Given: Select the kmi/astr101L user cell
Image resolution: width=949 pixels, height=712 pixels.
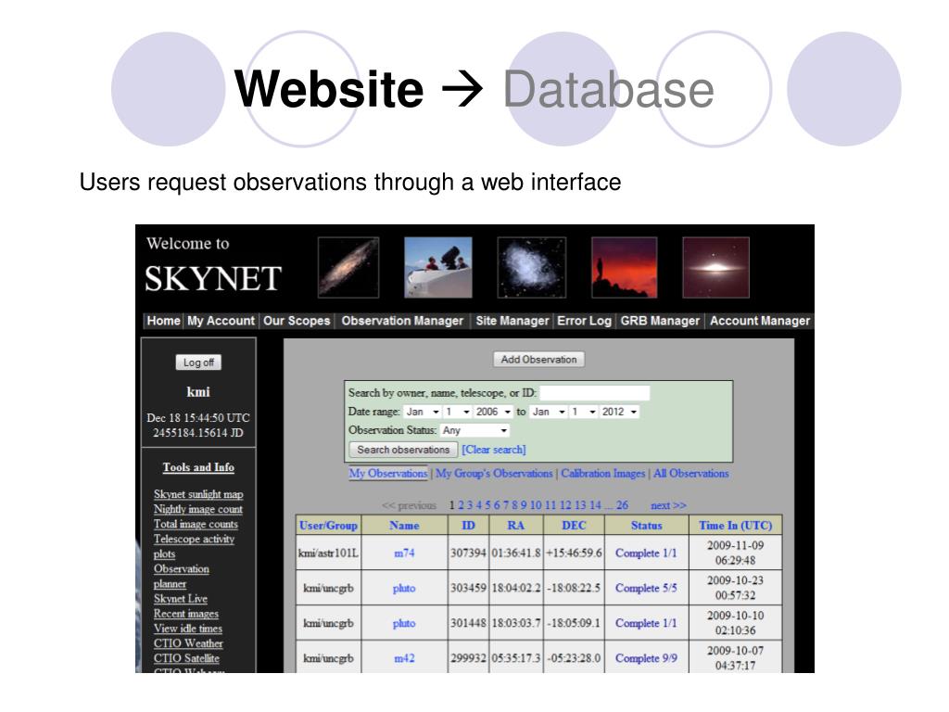Looking at the screenshot, I should [328, 553].
